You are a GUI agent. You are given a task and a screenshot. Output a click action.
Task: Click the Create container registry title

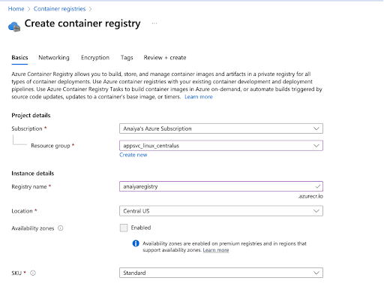point(82,24)
